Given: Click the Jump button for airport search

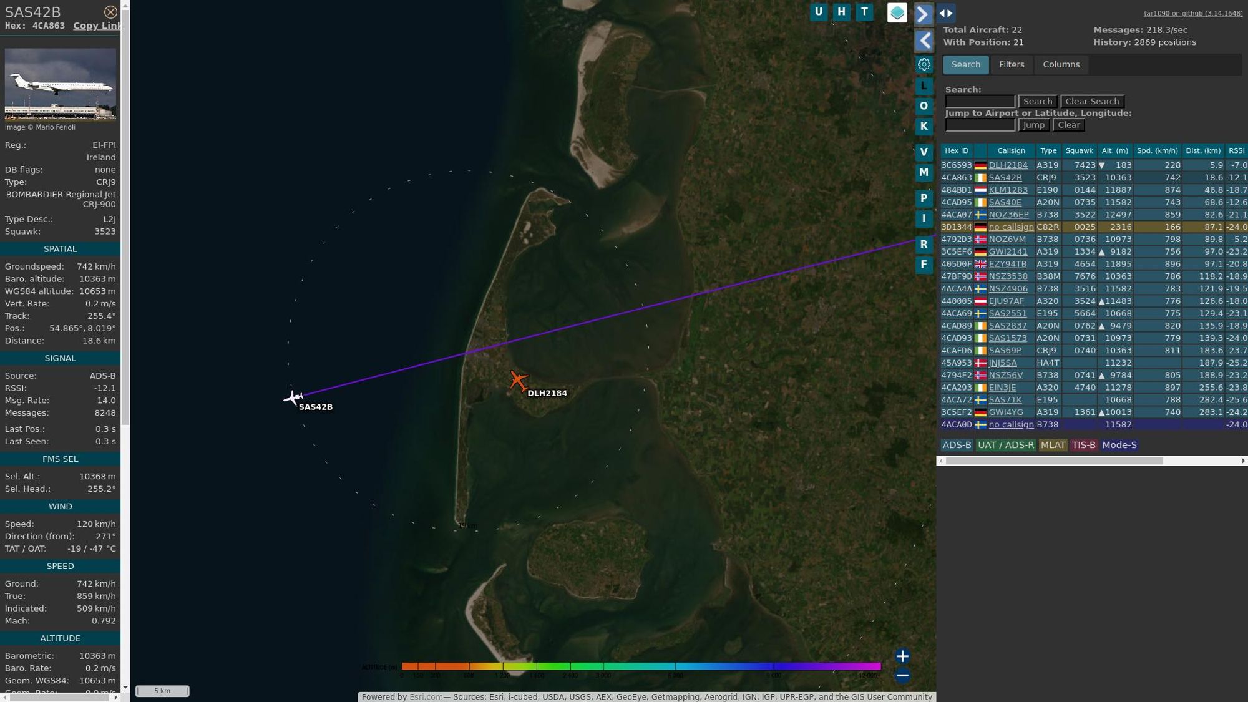Looking at the screenshot, I should (1034, 125).
